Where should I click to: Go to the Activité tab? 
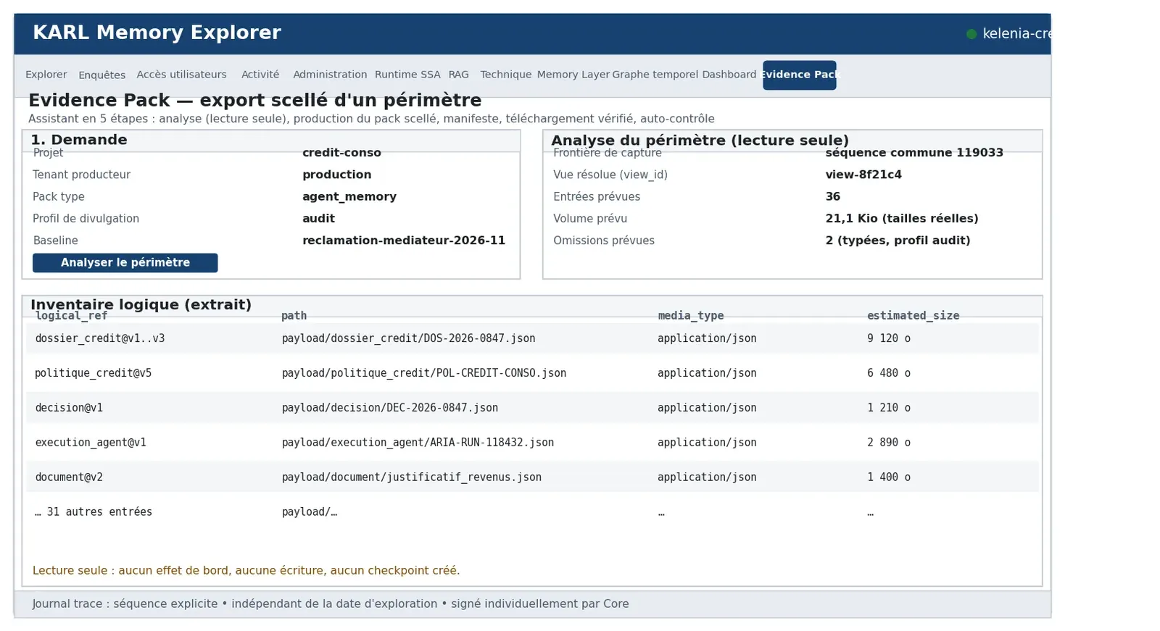(x=260, y=75)
